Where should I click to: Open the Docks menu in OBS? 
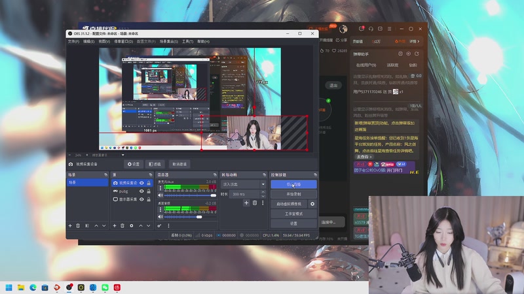[x=123, y=41]
